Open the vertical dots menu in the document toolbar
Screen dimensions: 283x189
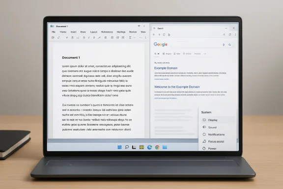pos(145,37)
